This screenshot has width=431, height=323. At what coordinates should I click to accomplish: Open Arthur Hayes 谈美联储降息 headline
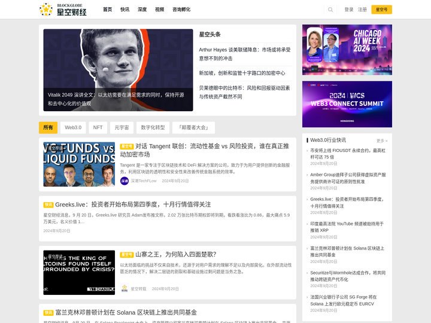(245, 54)
